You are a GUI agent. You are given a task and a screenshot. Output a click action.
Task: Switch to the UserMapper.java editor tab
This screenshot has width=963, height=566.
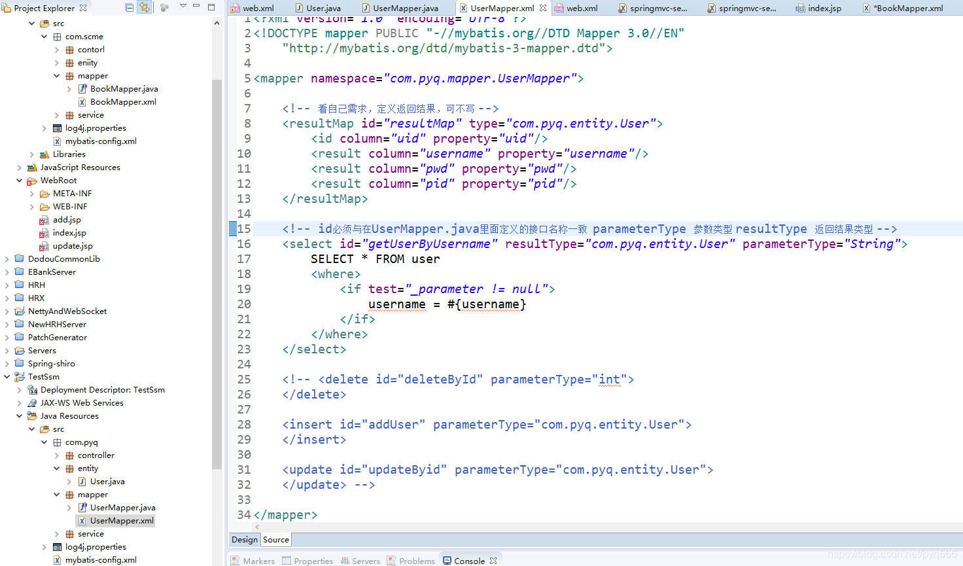400,8
